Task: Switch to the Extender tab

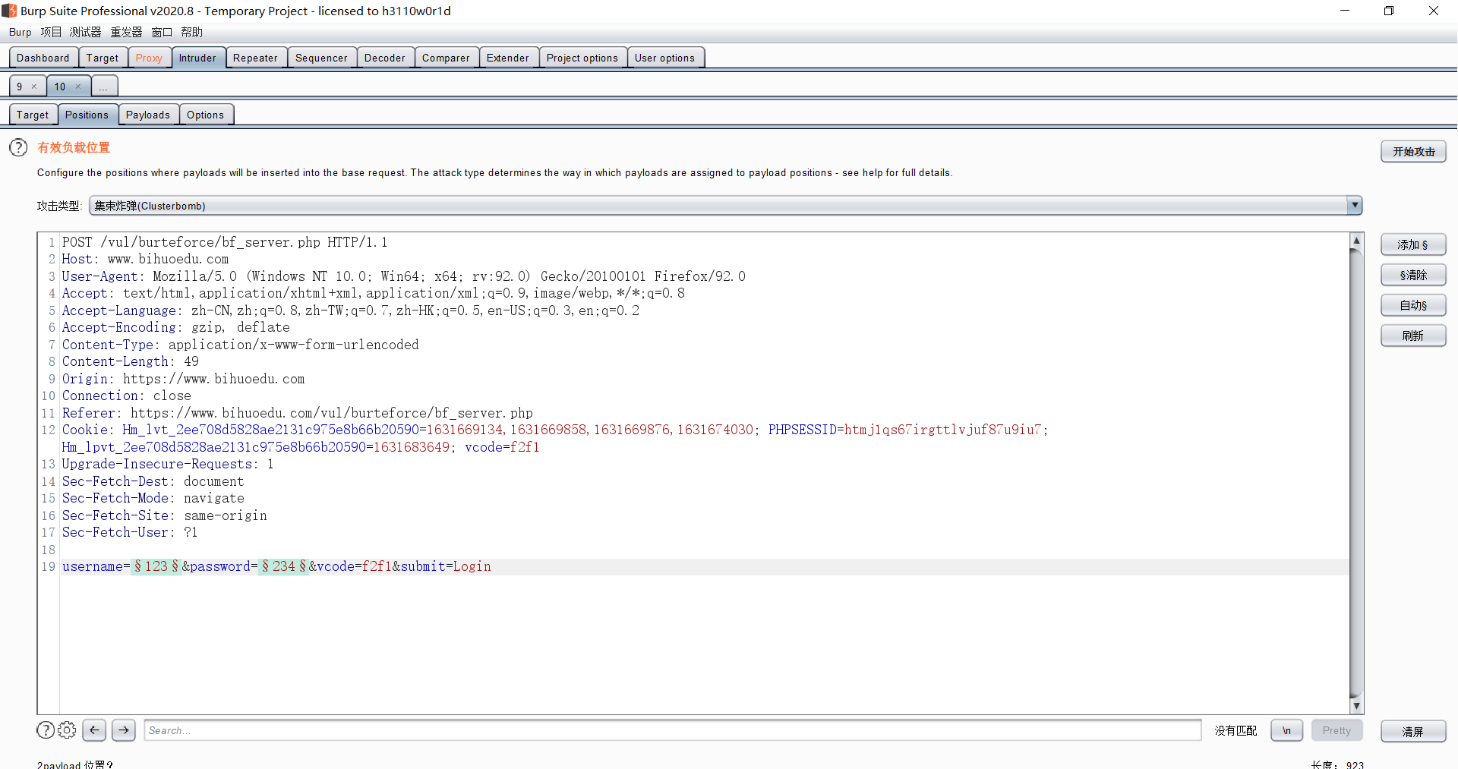Action: click(508, 58)
